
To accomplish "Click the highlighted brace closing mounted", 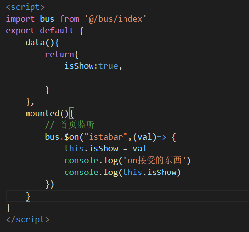I will pos(28,196).
